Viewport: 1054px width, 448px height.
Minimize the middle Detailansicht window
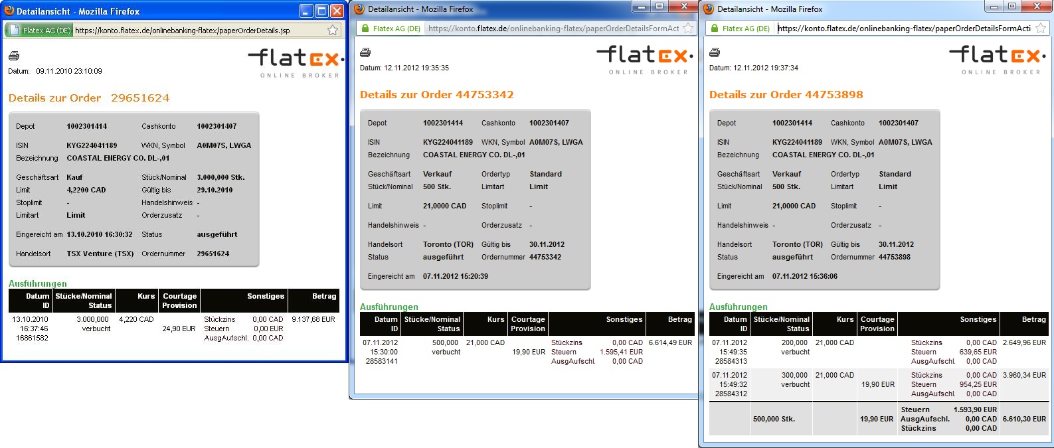click(x=642, y=7)
